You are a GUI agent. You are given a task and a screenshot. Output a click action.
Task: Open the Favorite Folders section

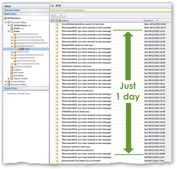click(26, 10)
